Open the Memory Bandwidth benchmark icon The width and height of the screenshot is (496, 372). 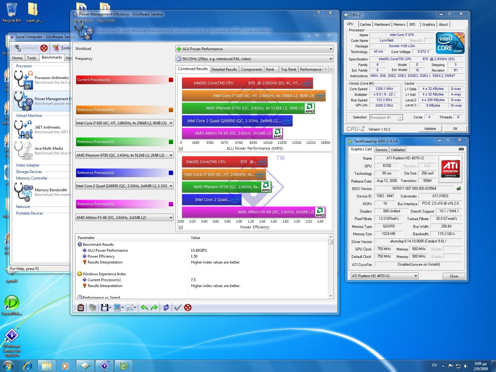[x=24, y=192]
